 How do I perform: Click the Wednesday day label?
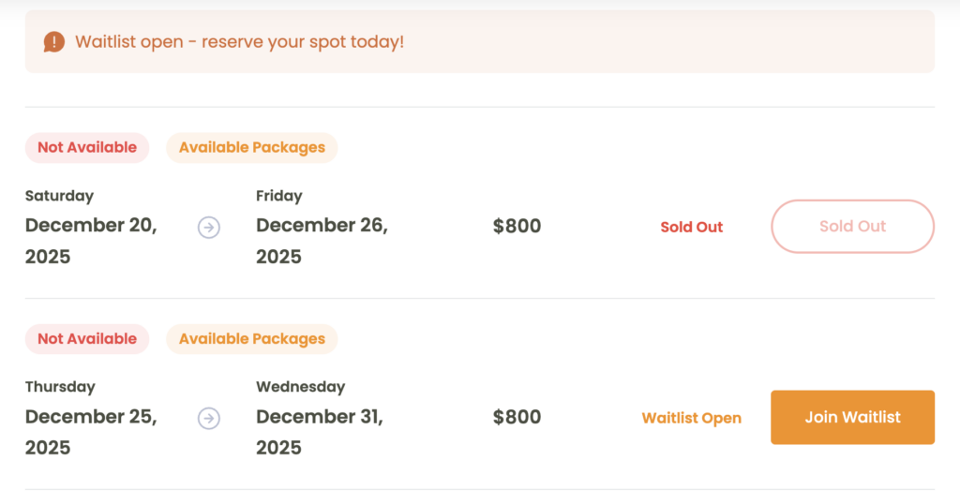coord(300,387)
